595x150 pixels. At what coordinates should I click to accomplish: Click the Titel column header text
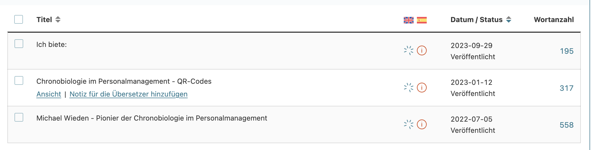[44, 20]
